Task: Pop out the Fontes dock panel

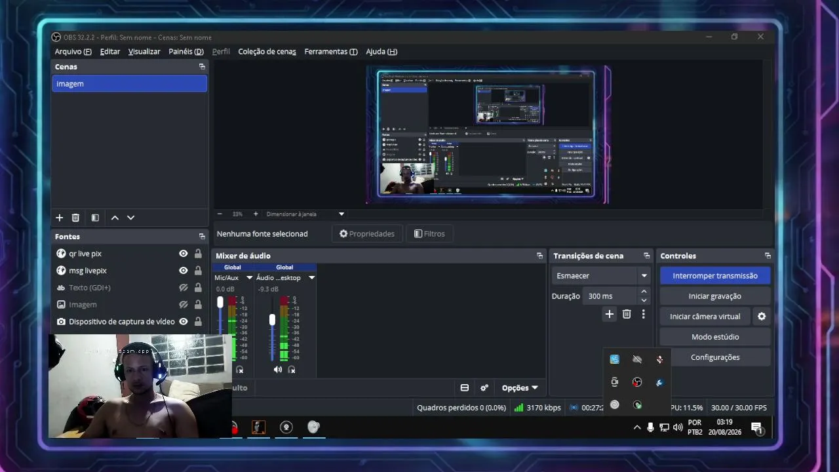Action: (202, 237)
